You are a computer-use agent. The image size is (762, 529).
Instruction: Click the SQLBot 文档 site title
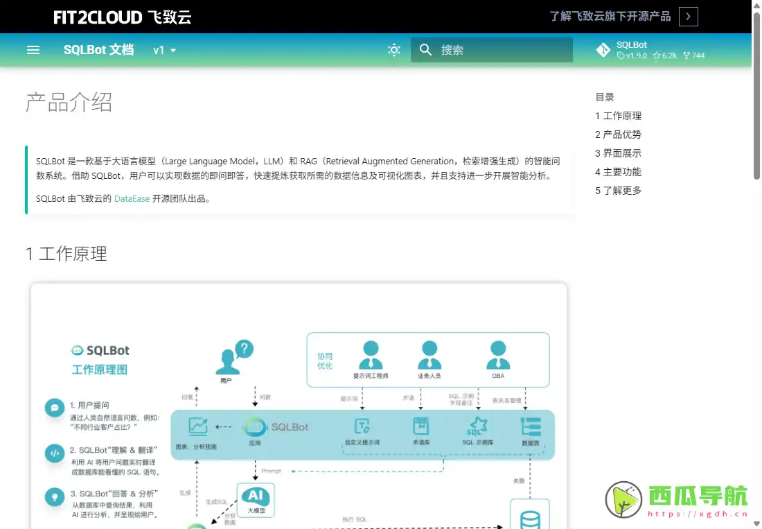click(x=98, y=50)
